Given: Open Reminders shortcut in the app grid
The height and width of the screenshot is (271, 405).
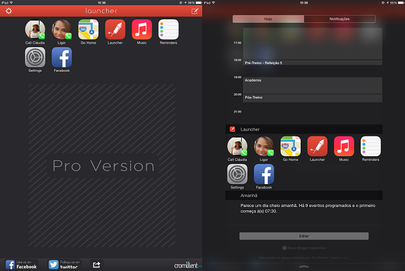Looking at the screenshot, I should [x=168, y=32].
